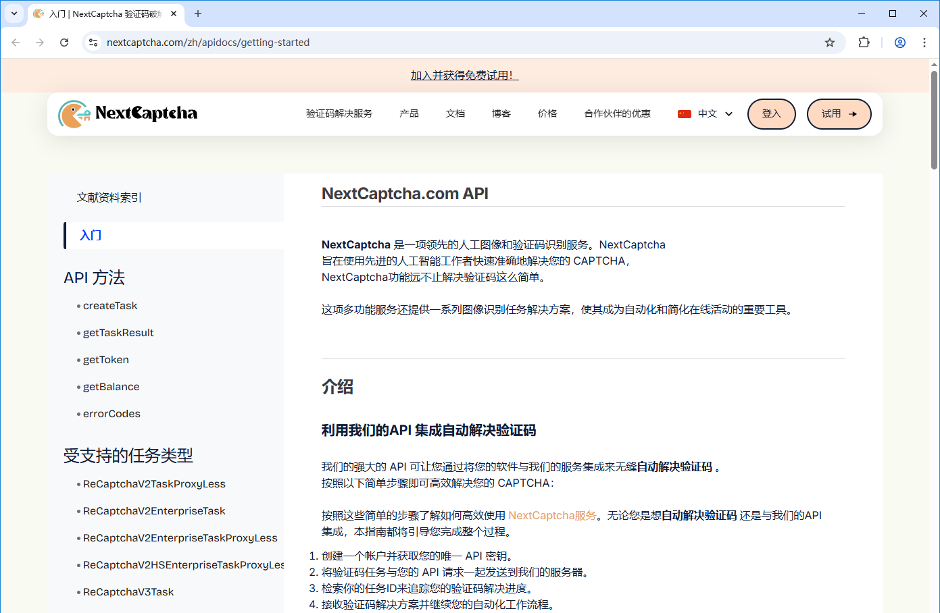
Task: Open site information icon in address bar
Action: tap(93, 43)
